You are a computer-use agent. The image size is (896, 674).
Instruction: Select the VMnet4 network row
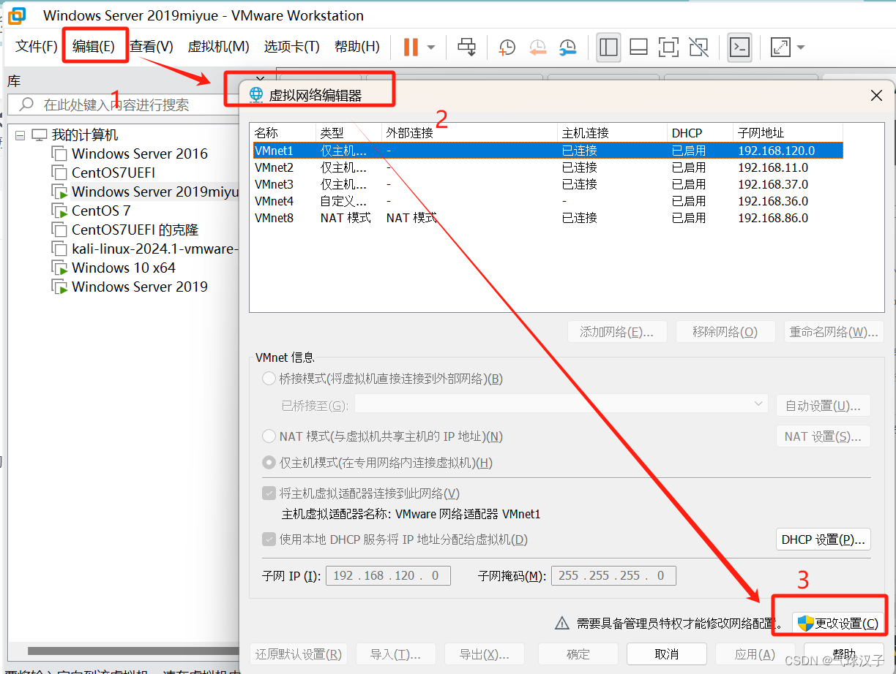[x=548, y=201]
